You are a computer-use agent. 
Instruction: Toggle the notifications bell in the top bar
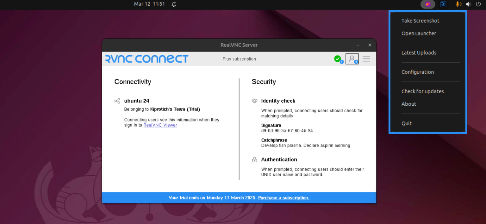(x=173, y=4)
